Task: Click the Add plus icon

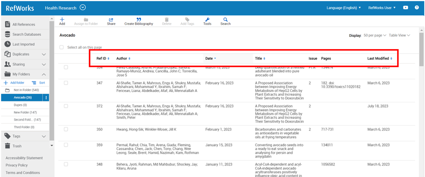Action: [x=62, y=20]
